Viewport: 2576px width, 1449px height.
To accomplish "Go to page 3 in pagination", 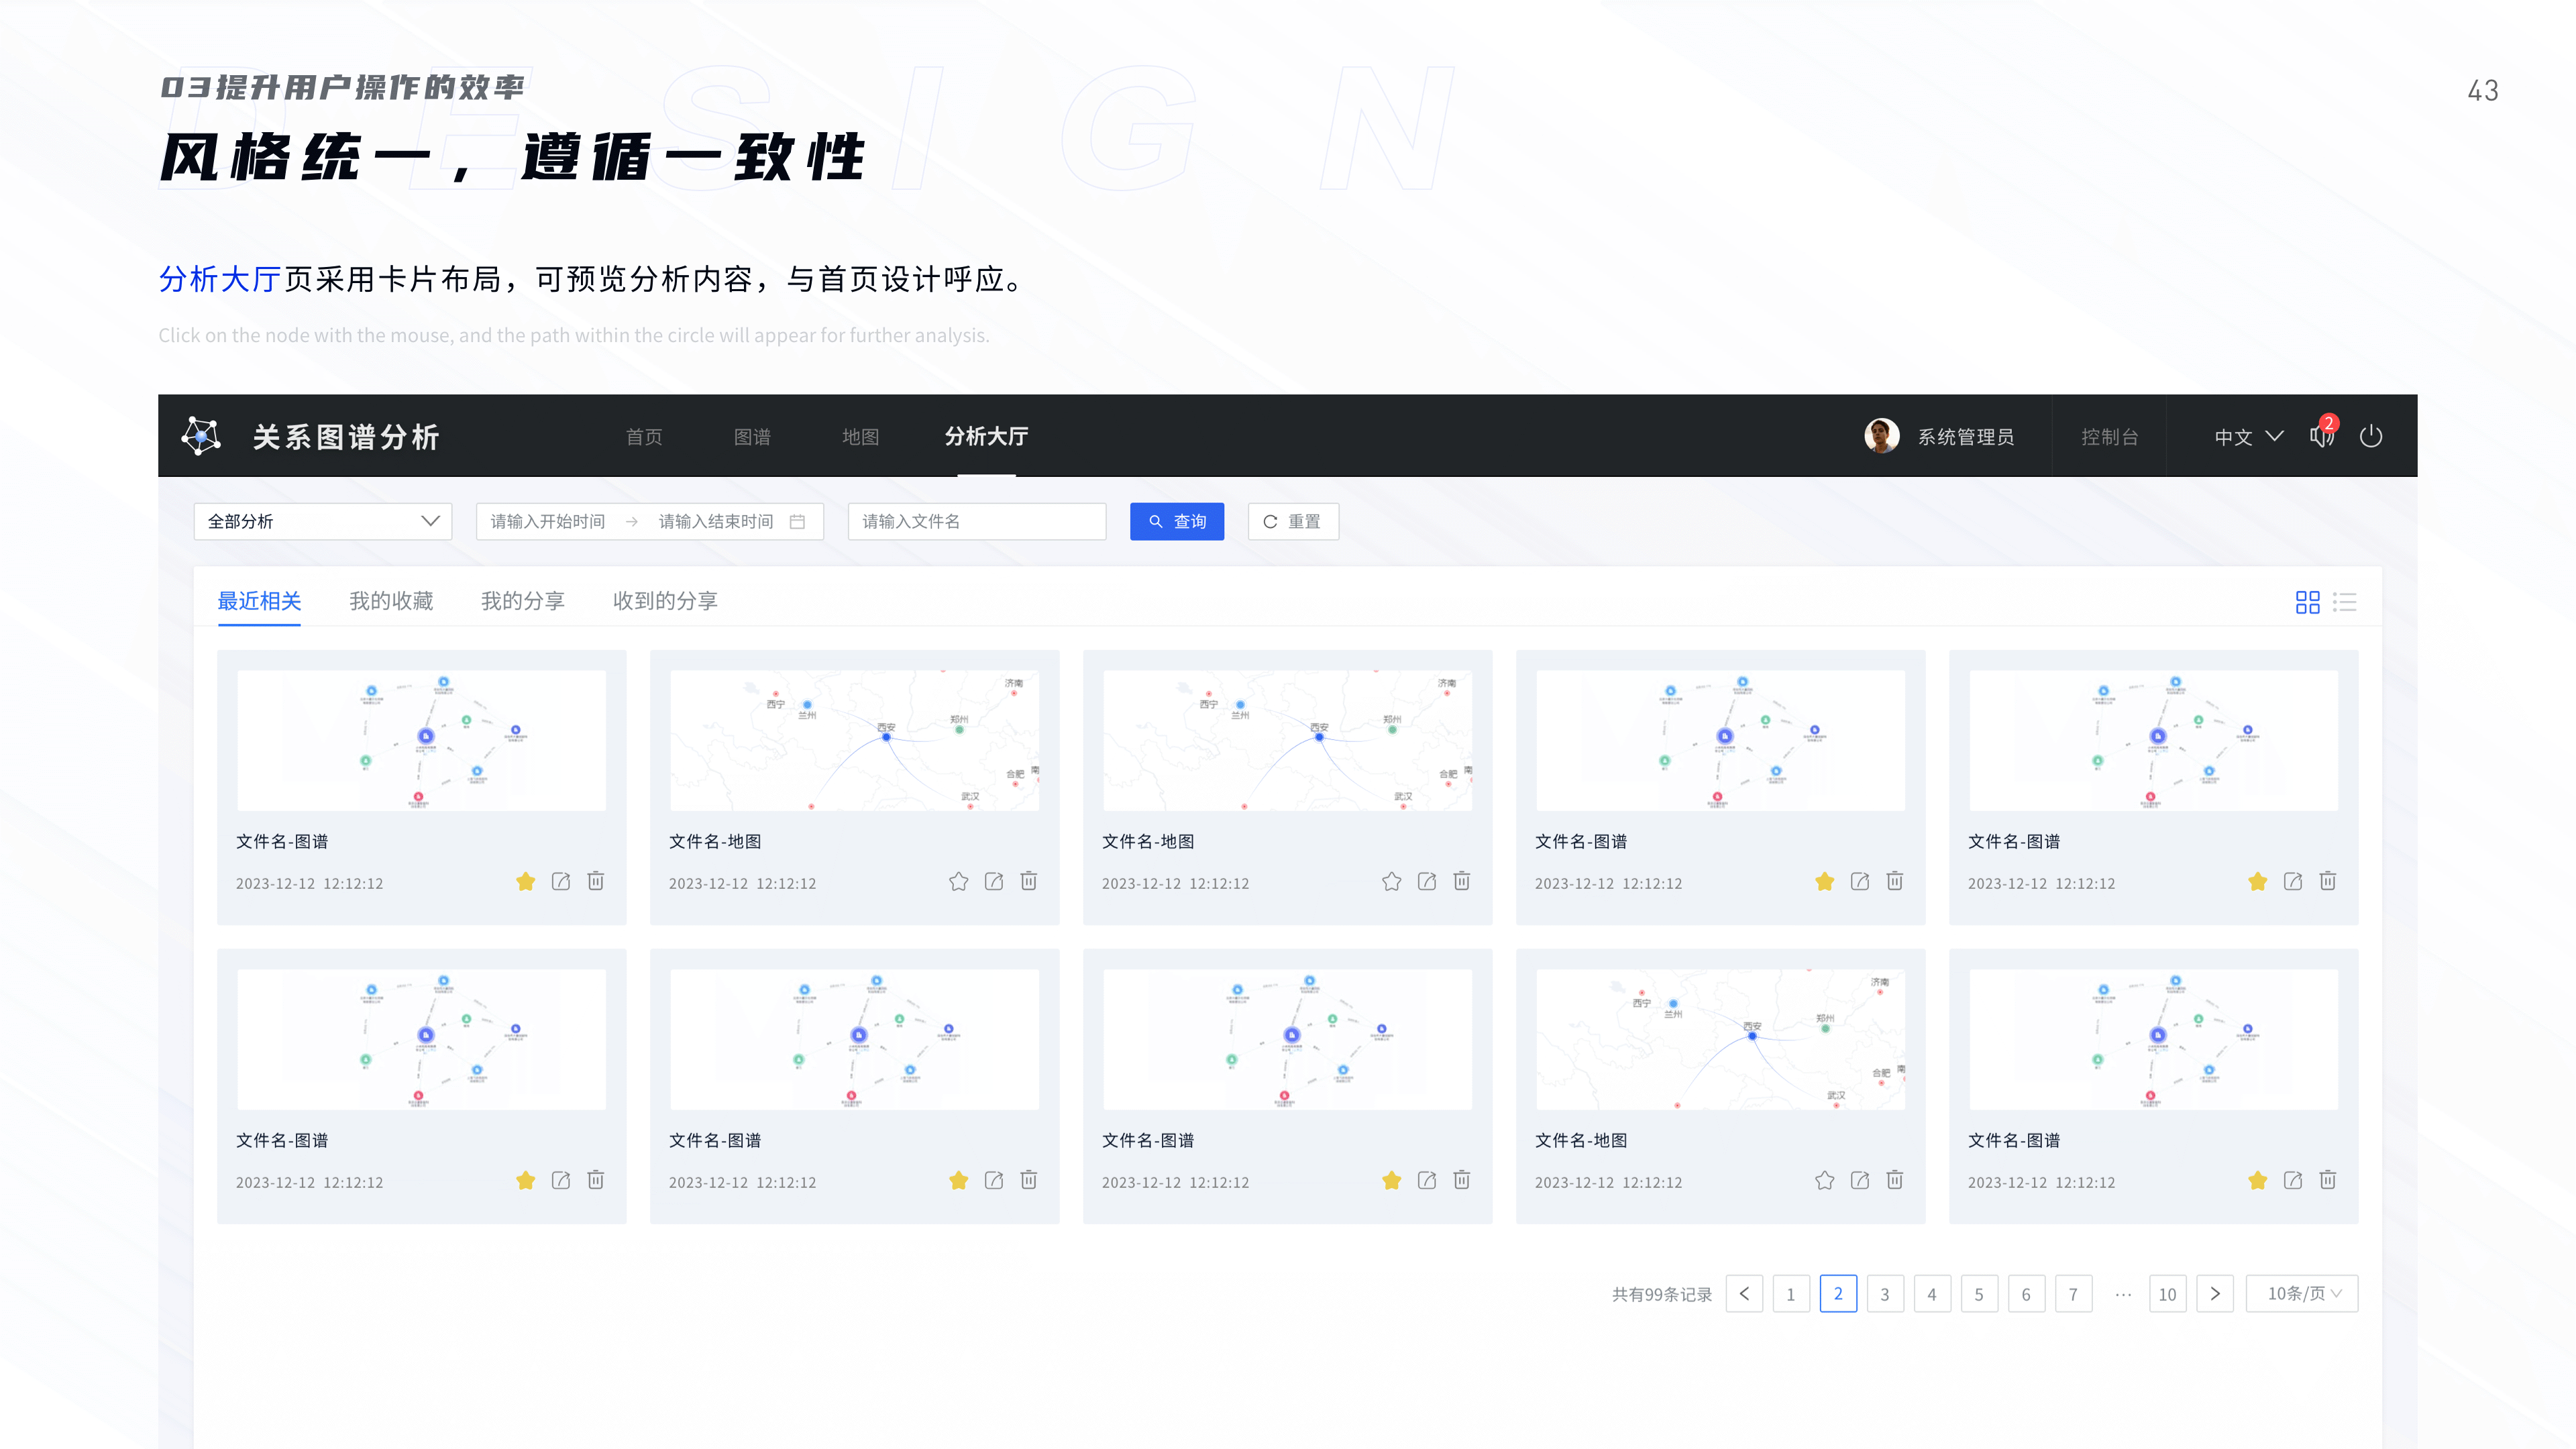I will click(1884, 1294).
